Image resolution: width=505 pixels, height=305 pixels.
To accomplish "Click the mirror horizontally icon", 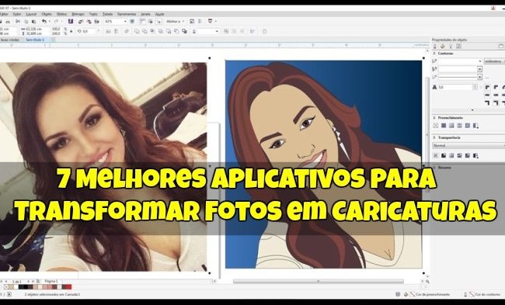I will [x=109, y=31].
